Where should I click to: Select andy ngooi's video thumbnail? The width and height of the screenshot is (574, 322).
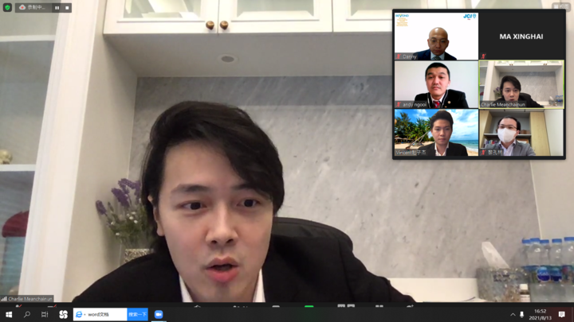coord(435,84)
